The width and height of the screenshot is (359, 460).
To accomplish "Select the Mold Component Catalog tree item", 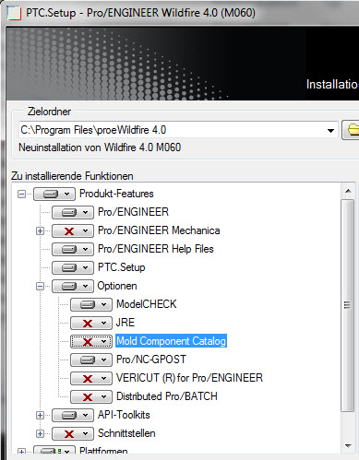I will click(171, 341).
